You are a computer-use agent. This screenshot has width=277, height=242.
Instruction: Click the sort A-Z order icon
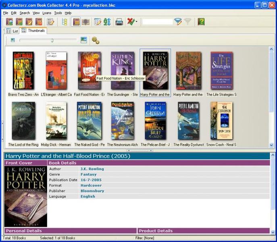click(107, 22)
